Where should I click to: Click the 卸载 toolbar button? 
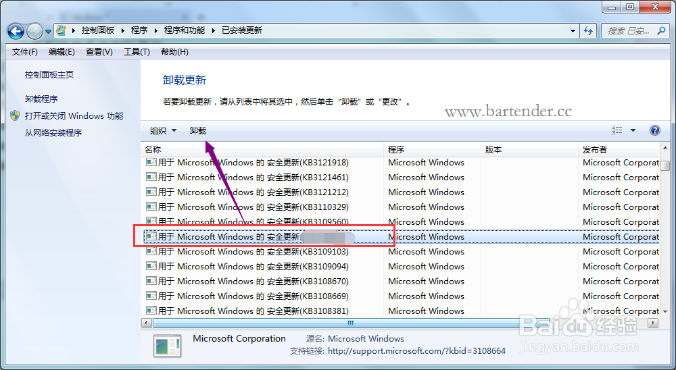pyautogui.click(x=198, y=130)
